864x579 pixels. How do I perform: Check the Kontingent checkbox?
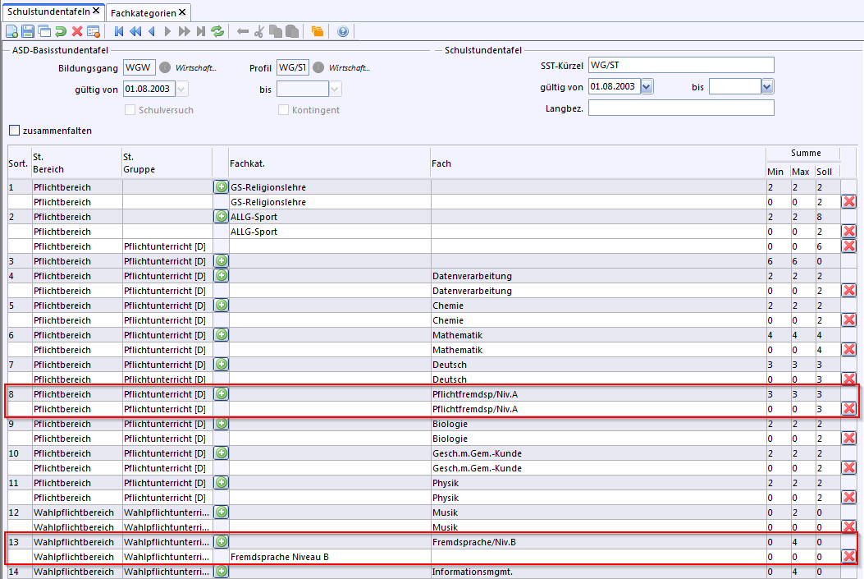tap(283, 110)
